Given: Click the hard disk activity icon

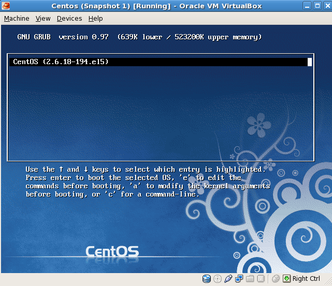Looking at the screenshot, I should 207,279.
